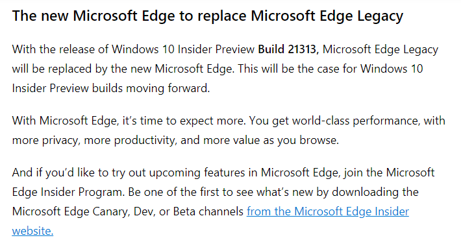Screen dimensions: 461x251
Task: Click the "more productivity" phrase
Action: point(131,140)
